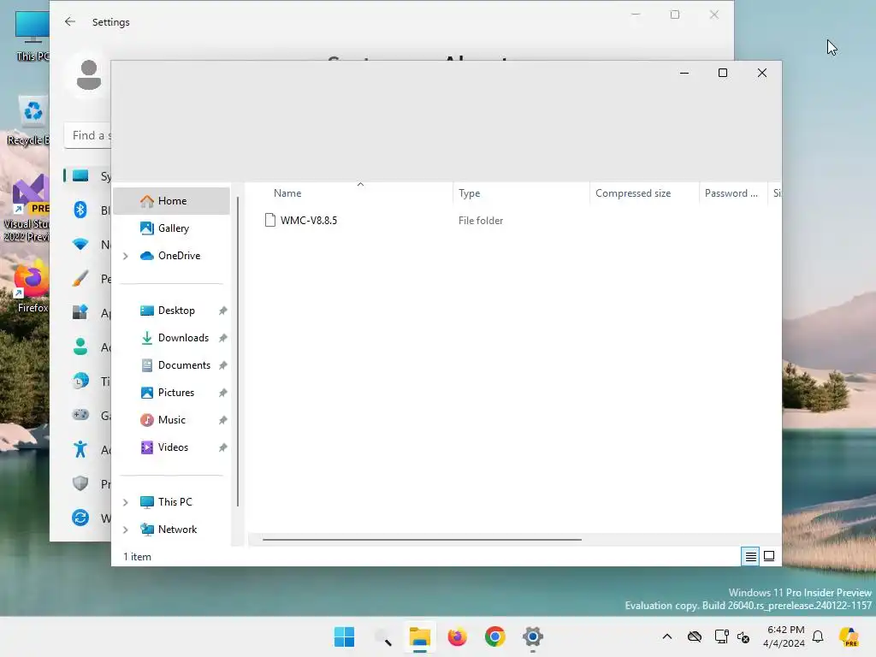Open Accessibility icon in Settings
This screenshot has height=657, width=876.
(80, 449)
